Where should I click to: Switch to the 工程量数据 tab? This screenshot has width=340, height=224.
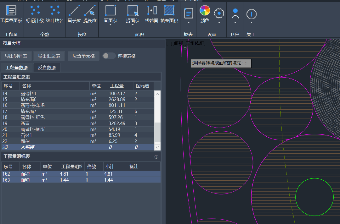17,68
